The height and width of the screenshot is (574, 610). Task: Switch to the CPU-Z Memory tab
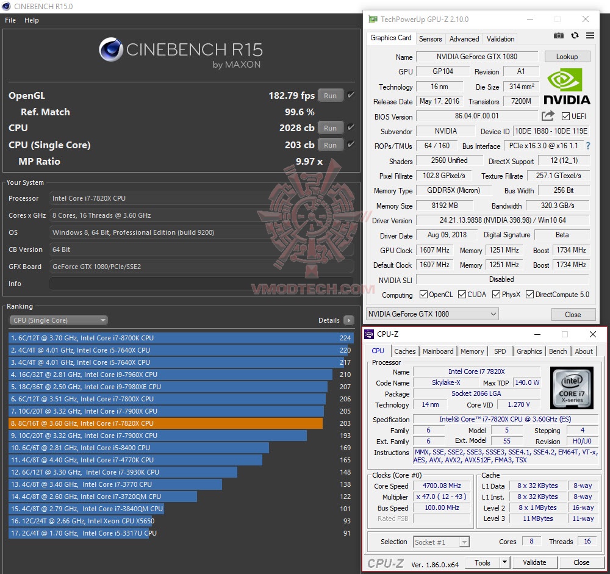pyautogui.click(x=472, y=351)
